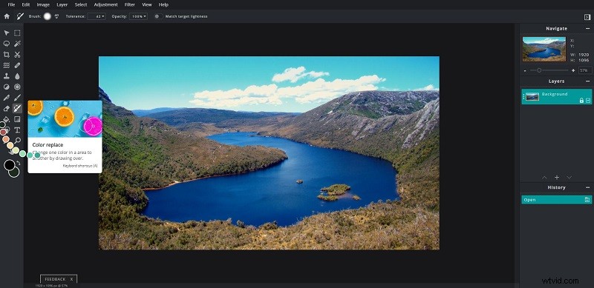This screenshot has width=594, height=288.
Task: Select the Dodge/Burn tool
Action: coord(7,87)
